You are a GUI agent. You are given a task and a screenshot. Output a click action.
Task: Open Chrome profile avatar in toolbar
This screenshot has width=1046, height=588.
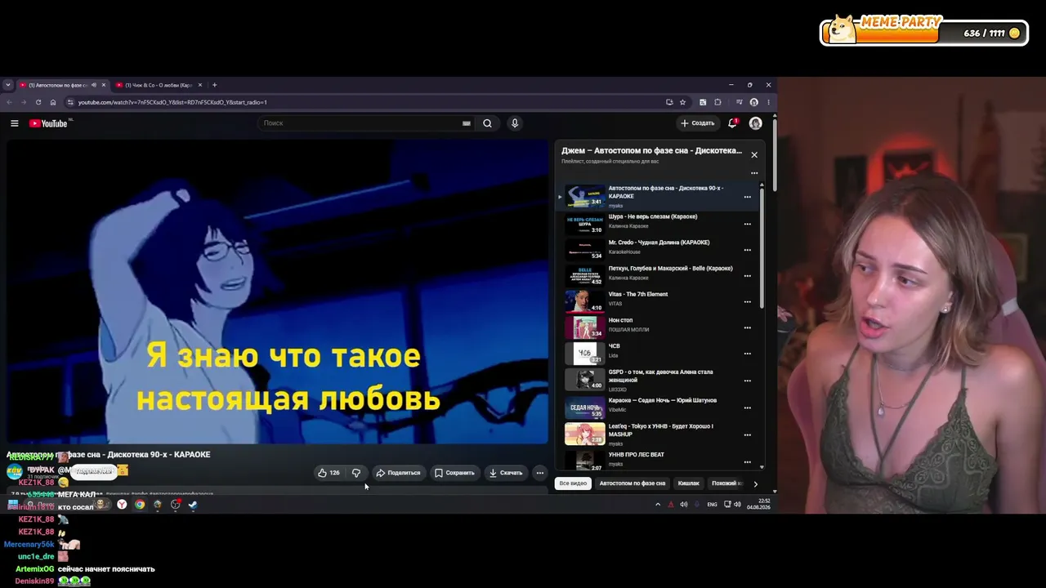[753, 102]
